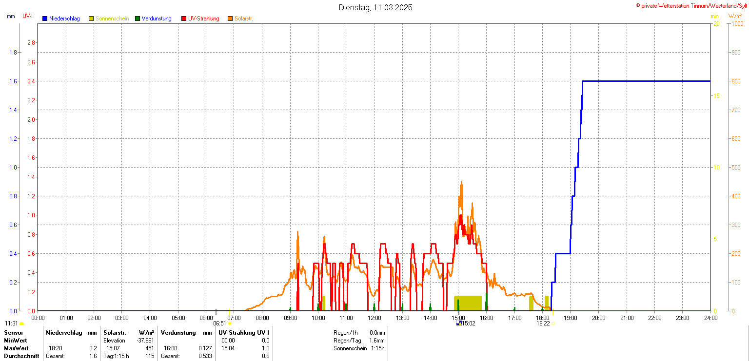Click the private Wetterstation copyright text

(x=691, y=5)
